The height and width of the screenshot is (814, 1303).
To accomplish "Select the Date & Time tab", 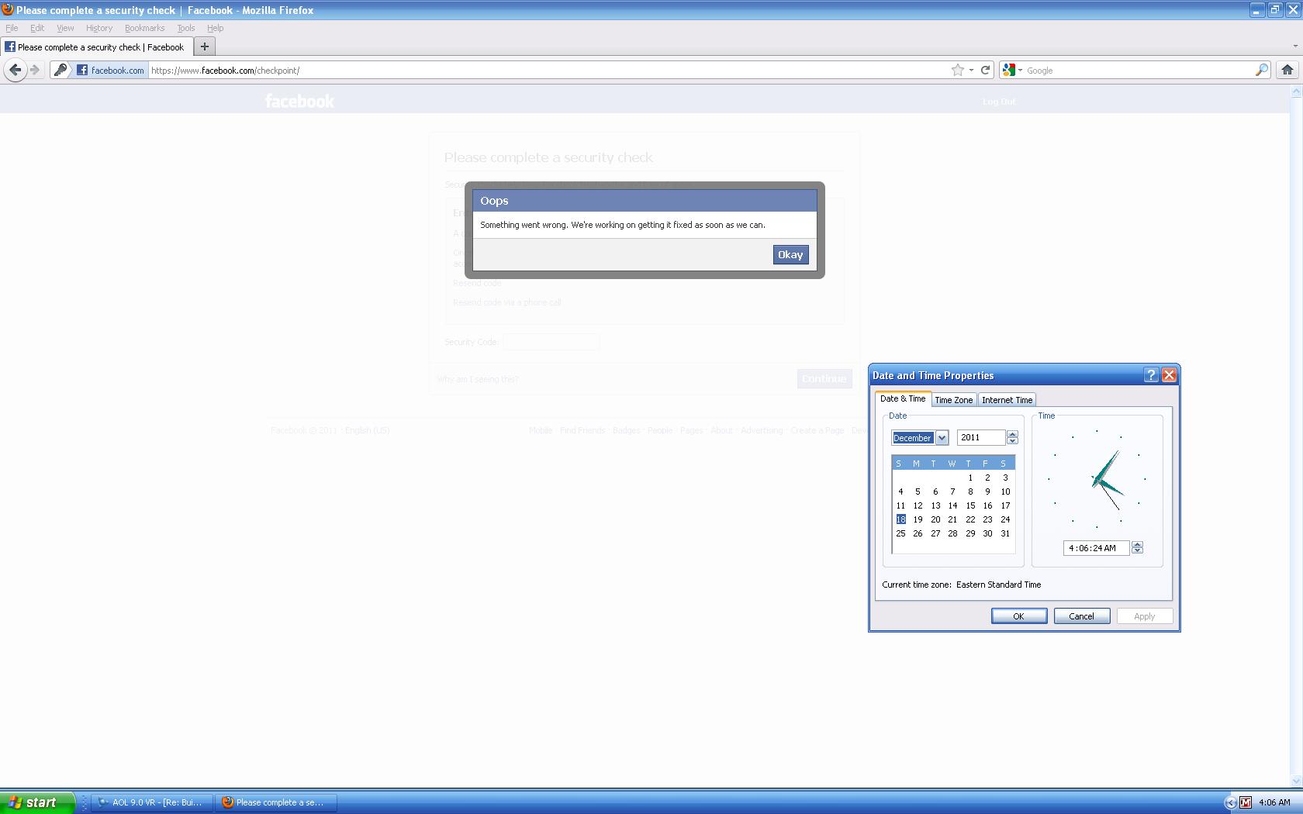I will (x=903, y=398).
